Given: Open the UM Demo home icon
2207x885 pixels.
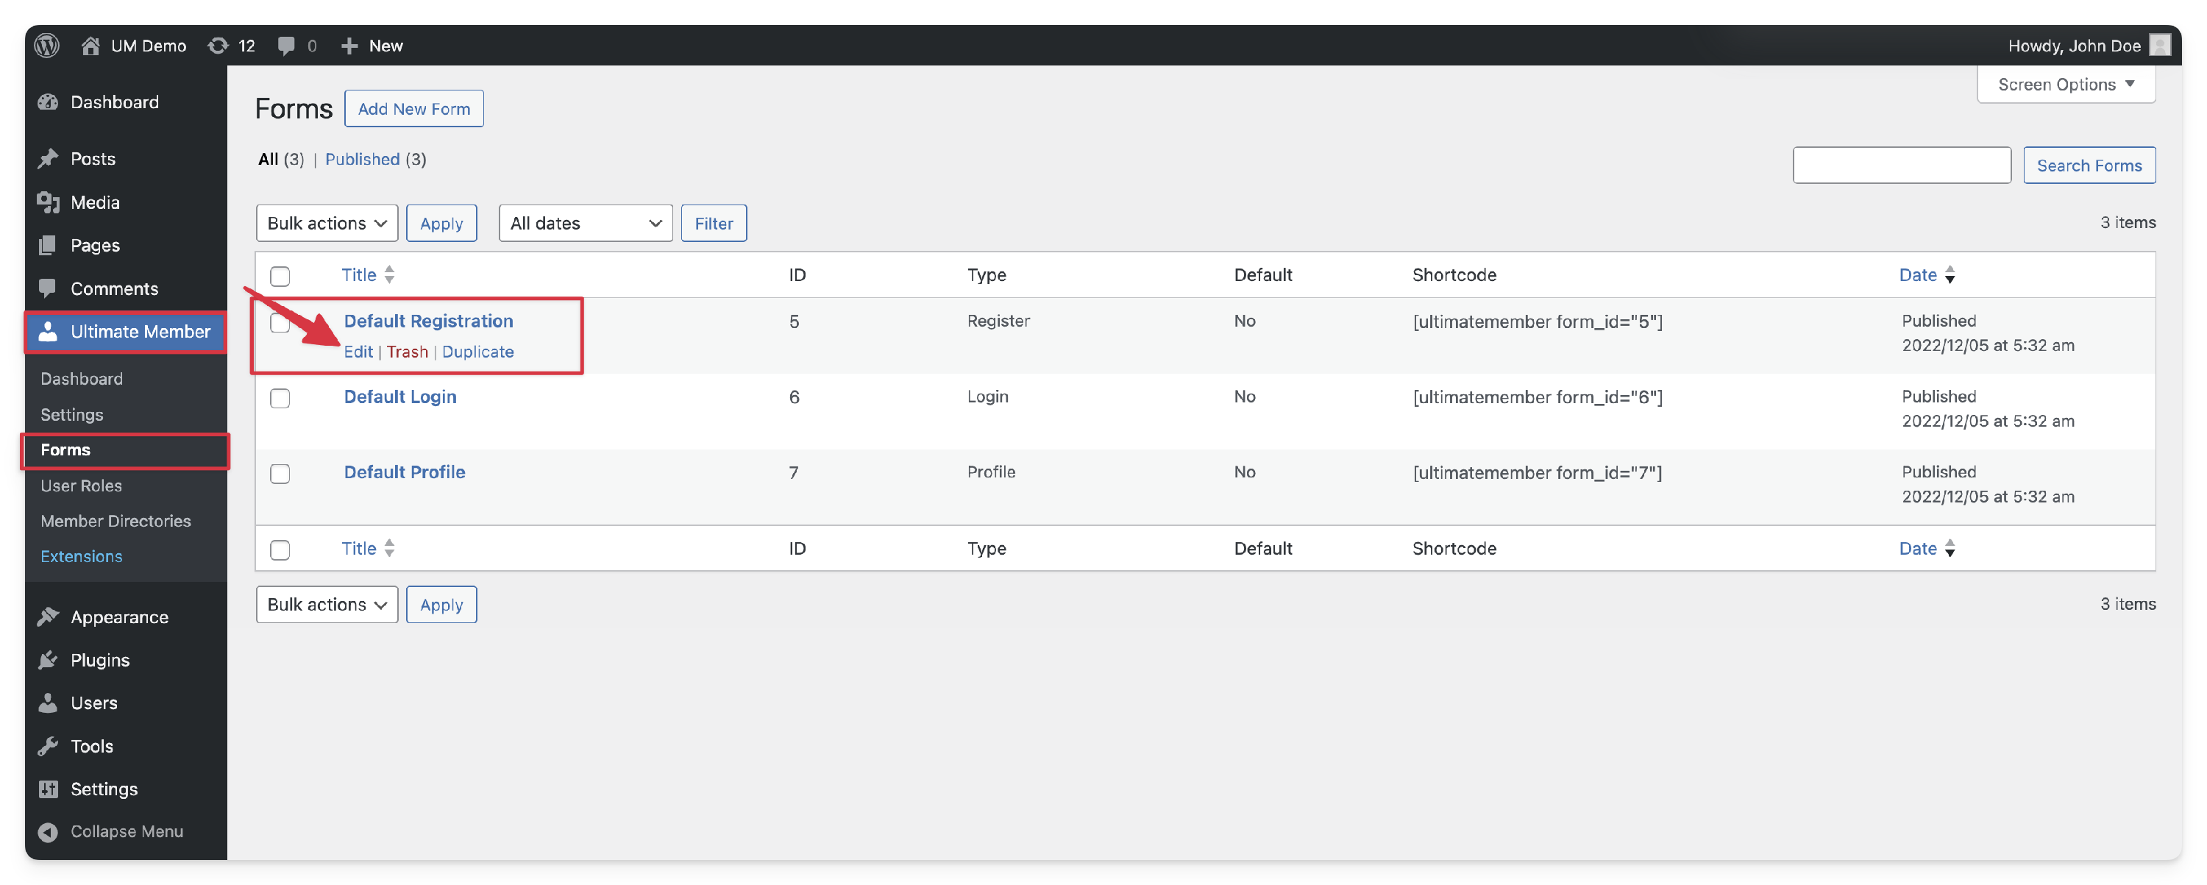Looking at the screenshot, I should 90,46.
